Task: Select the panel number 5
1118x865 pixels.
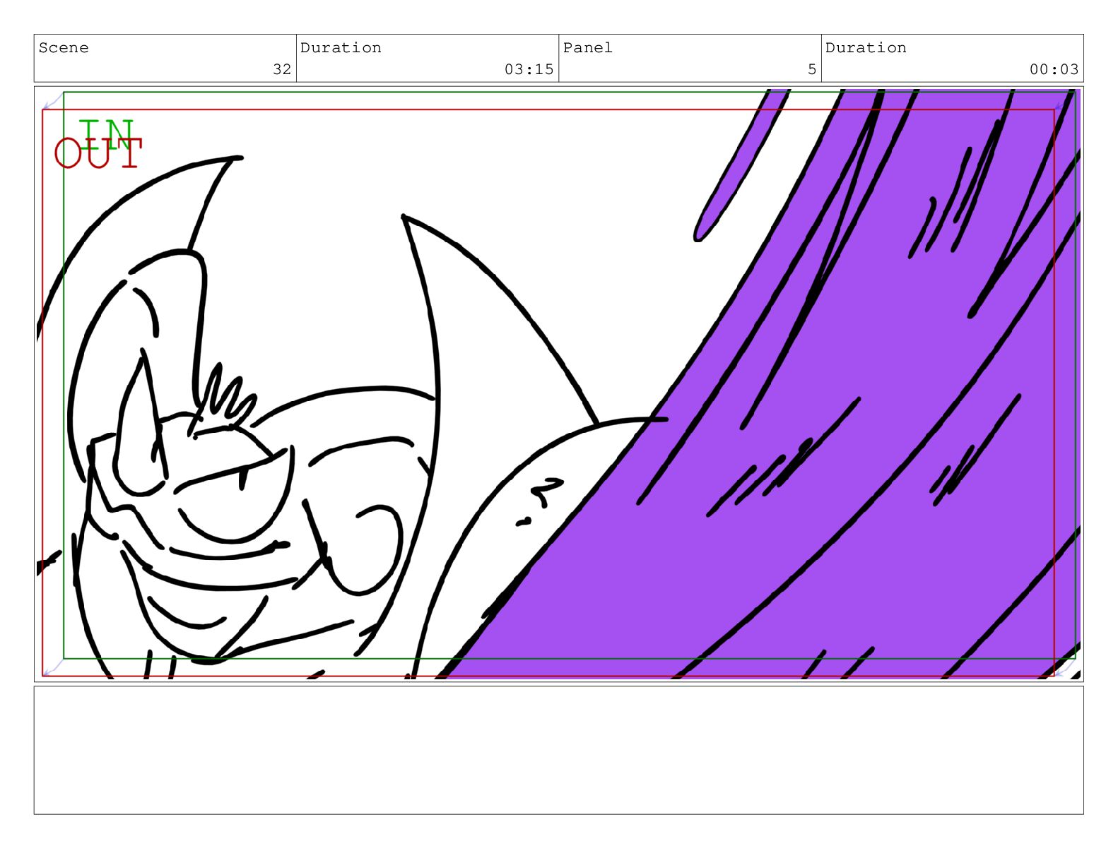Action: pyautogui.click(x=811, y=69)
